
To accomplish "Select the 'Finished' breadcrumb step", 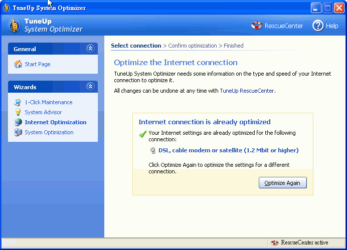I will (234, 46).
